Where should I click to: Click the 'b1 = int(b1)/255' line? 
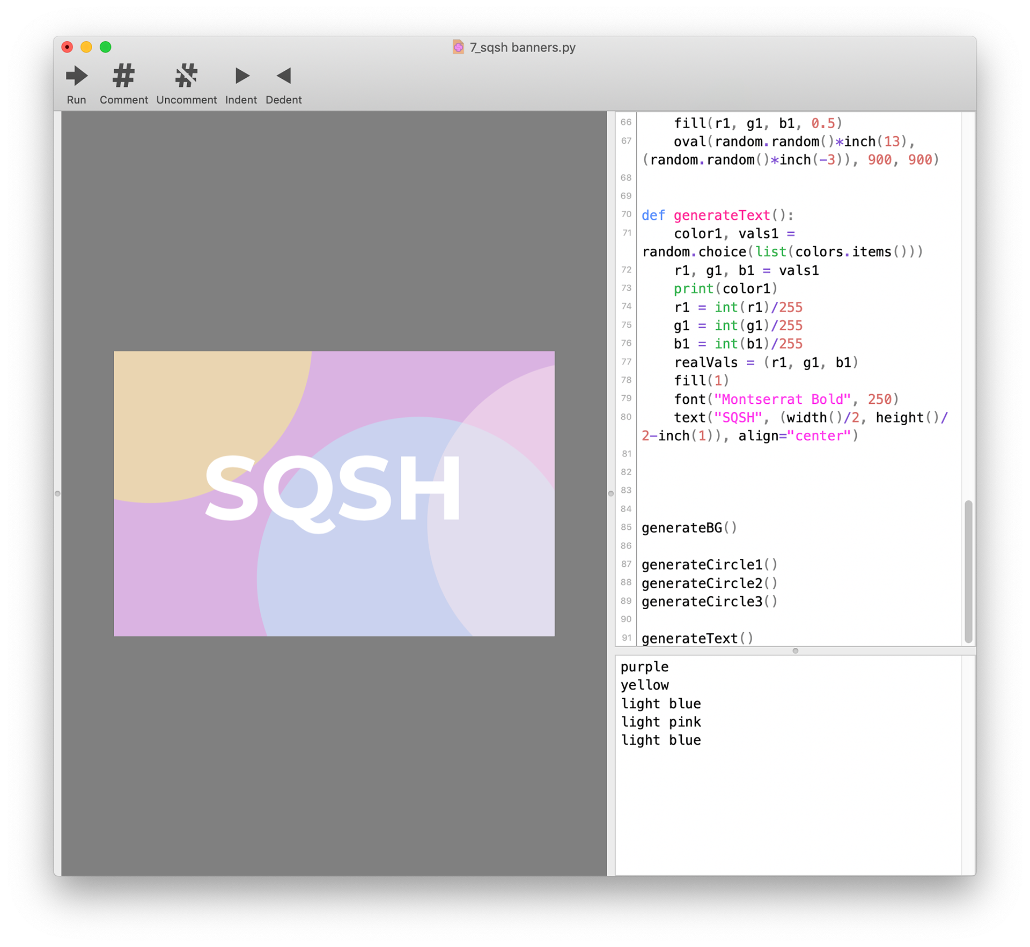coord(738,344)
